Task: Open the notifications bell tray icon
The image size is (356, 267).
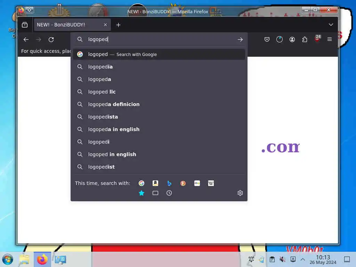Action: [x=251, y=259]
